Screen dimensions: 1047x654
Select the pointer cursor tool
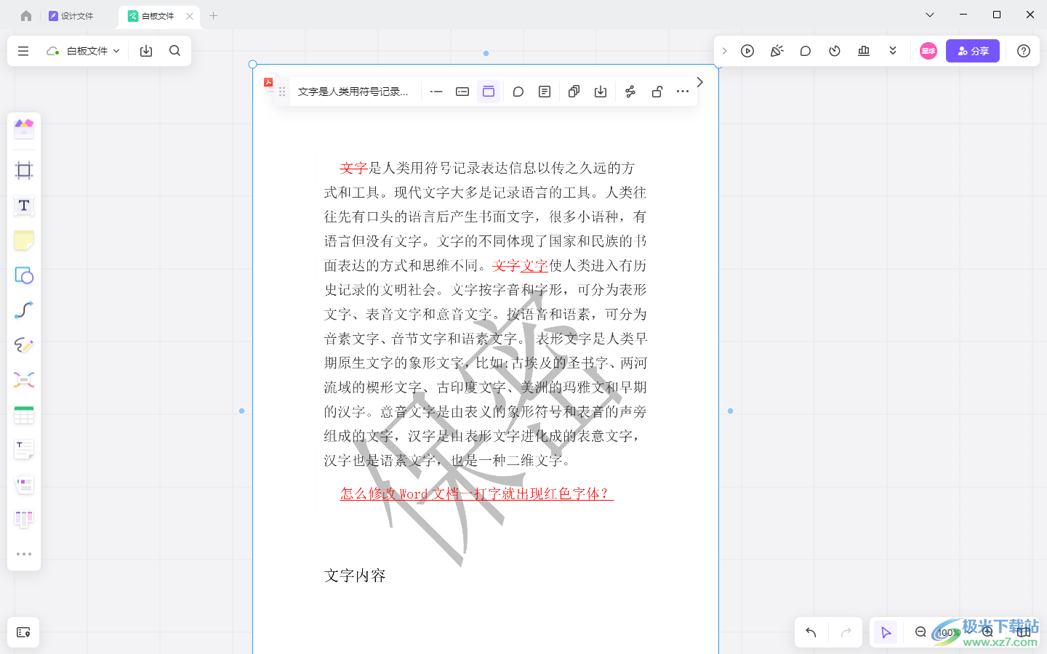pos(886,632)
